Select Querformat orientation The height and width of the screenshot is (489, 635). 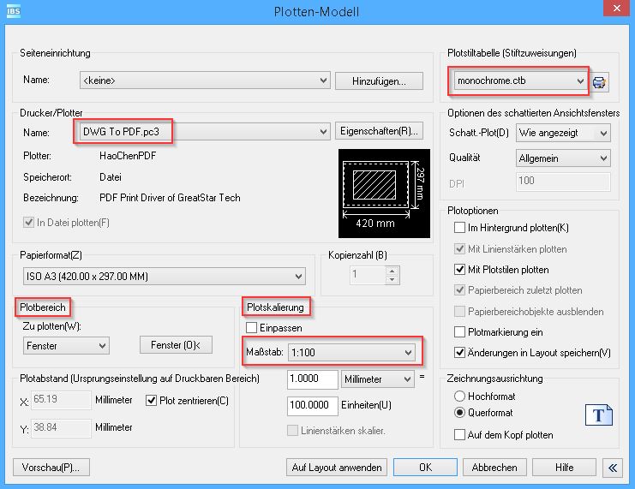point(459,413)
